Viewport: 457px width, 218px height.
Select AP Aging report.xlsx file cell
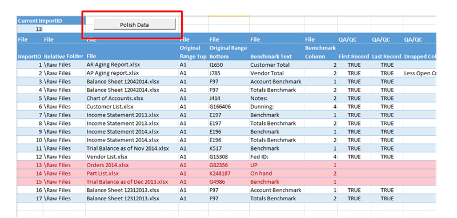[x=132, y=73]
